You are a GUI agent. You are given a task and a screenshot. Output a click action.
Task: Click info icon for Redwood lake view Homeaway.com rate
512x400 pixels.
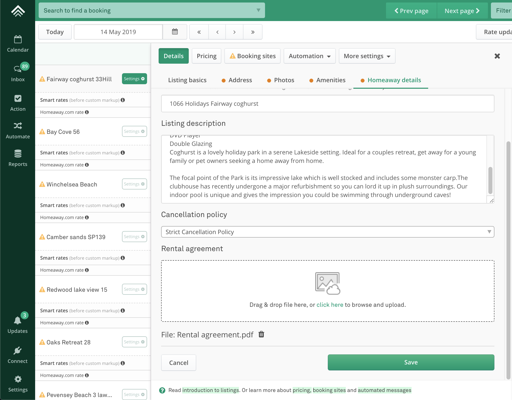pos(87,323)
